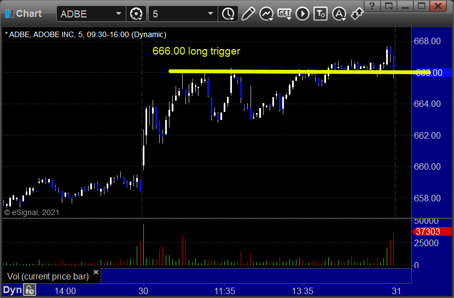454x298 pixels.
Task: Click the Dyn scaling mode label
Action: coord(12,290)
